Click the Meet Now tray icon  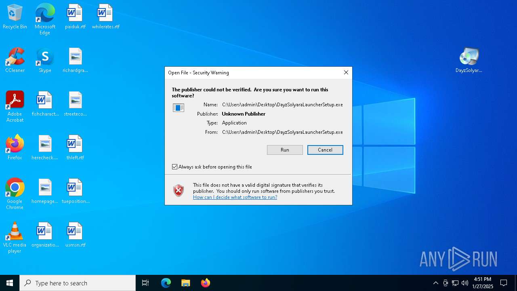(x=446, y=283)
